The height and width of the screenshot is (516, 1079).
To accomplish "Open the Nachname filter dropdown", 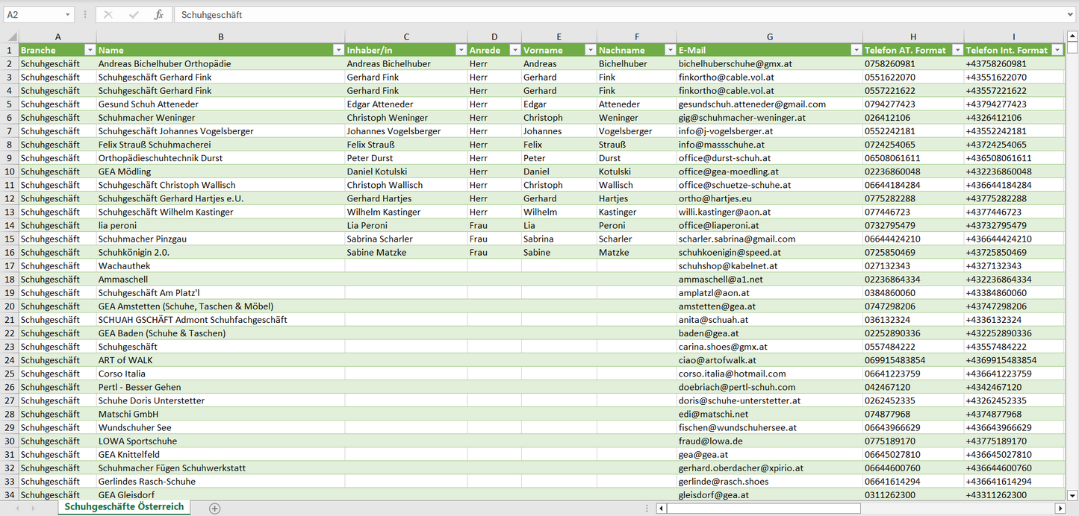I will pyautogui.click(x=670, y=50).
